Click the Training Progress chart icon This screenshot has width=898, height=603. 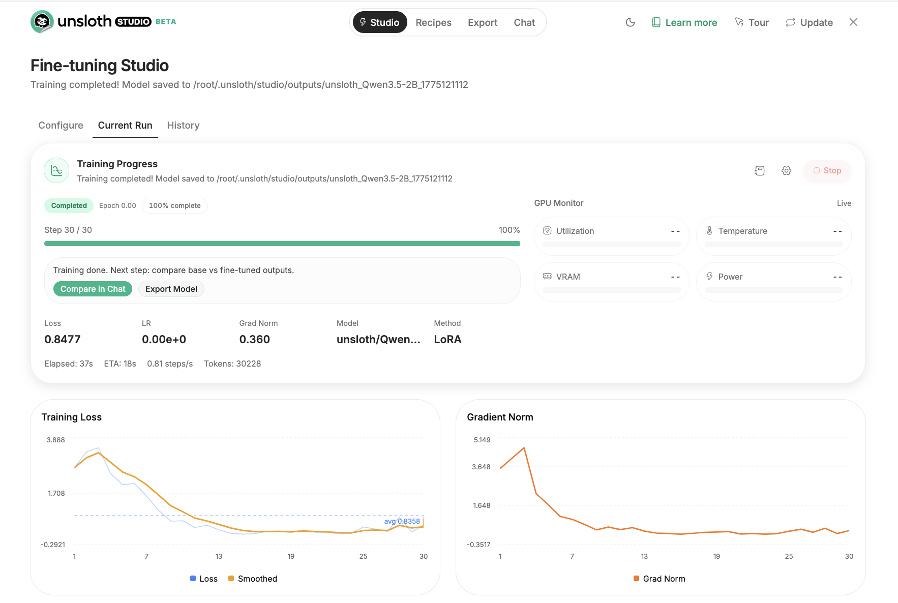point(56,170)
